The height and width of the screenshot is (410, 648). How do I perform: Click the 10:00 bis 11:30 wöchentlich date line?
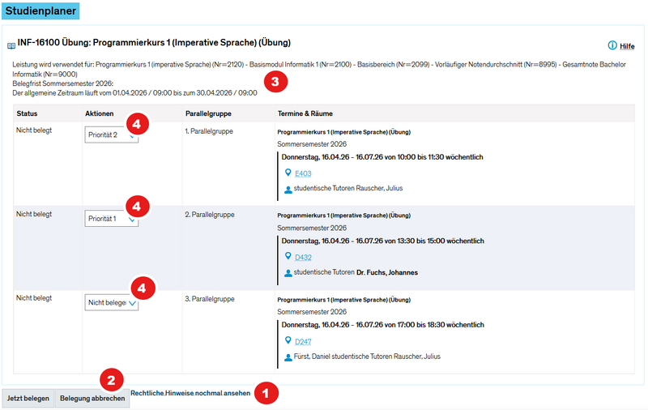(x=382, y=157)
